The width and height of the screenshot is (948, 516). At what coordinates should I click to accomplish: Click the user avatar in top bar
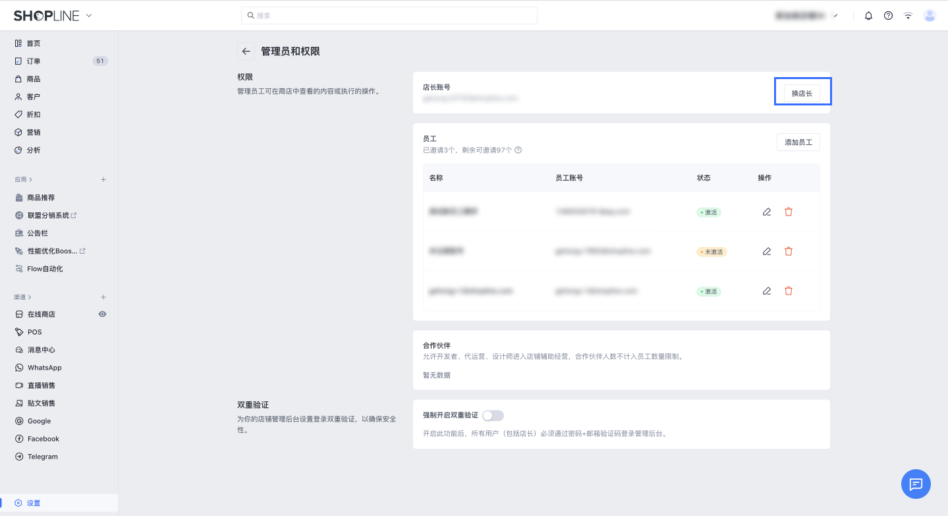click(930, 16)
